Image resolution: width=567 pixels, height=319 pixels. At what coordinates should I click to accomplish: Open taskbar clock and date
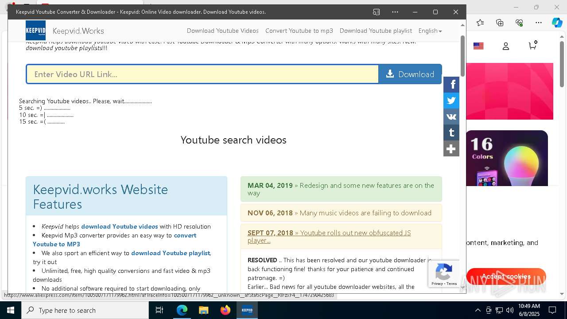click(529, 310)
